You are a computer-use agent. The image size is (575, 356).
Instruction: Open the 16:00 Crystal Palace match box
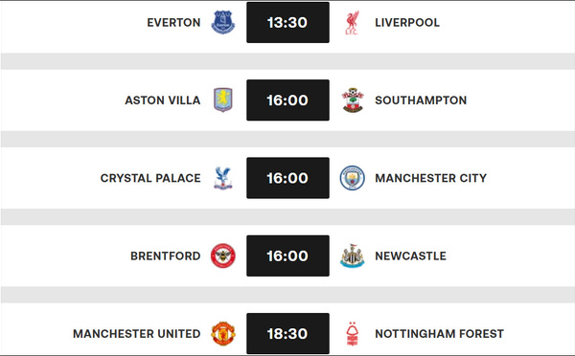(287, 178)
